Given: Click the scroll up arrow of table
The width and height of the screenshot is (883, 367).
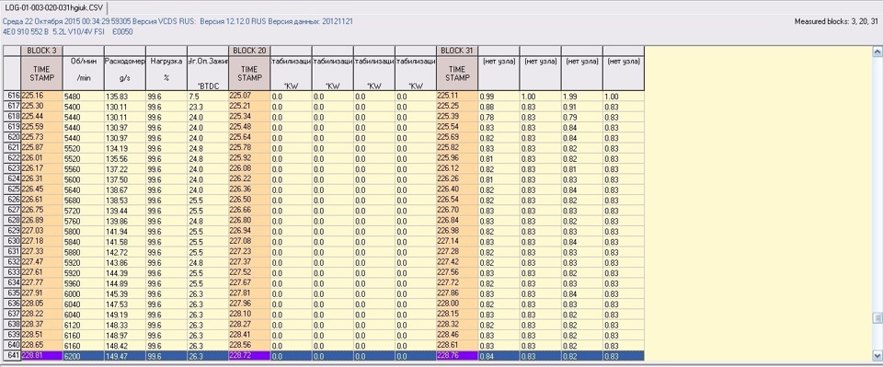Looking at the screenshot, I should [x=877, y=52].
